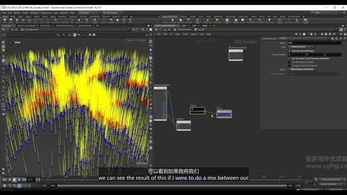Add a Camera from the Lights shelf

(x=165, y=21)
